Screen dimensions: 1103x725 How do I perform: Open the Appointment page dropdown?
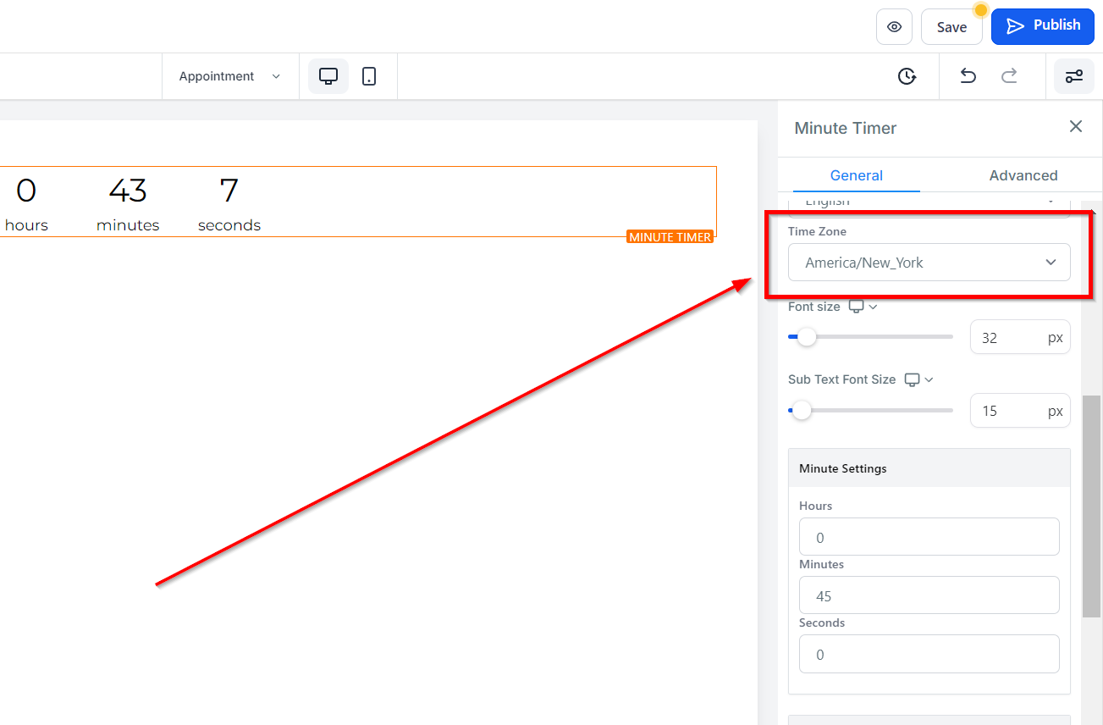229,76
